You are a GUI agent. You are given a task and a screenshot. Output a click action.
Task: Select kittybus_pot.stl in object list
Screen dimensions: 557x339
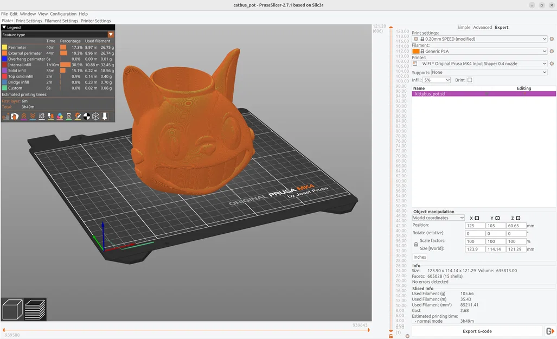pos(484,94)
